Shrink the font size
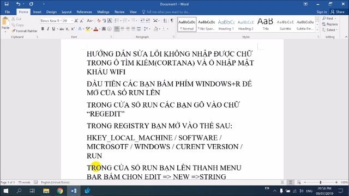 coord(82,21)
